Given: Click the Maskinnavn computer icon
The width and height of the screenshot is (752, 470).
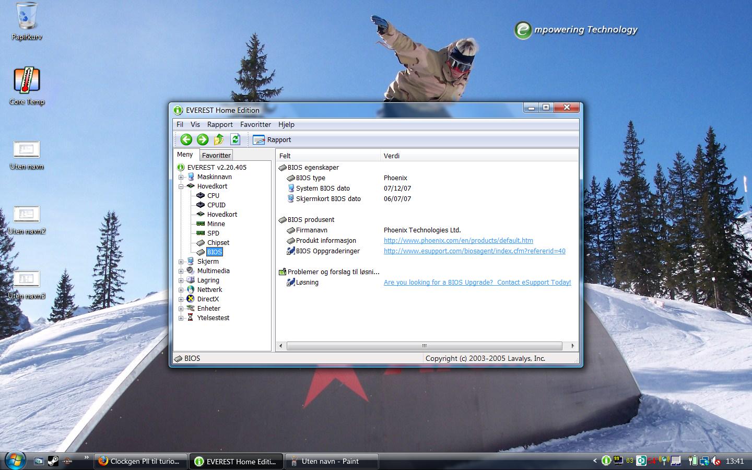Looking at the screenshot, I should coord(191,177).
